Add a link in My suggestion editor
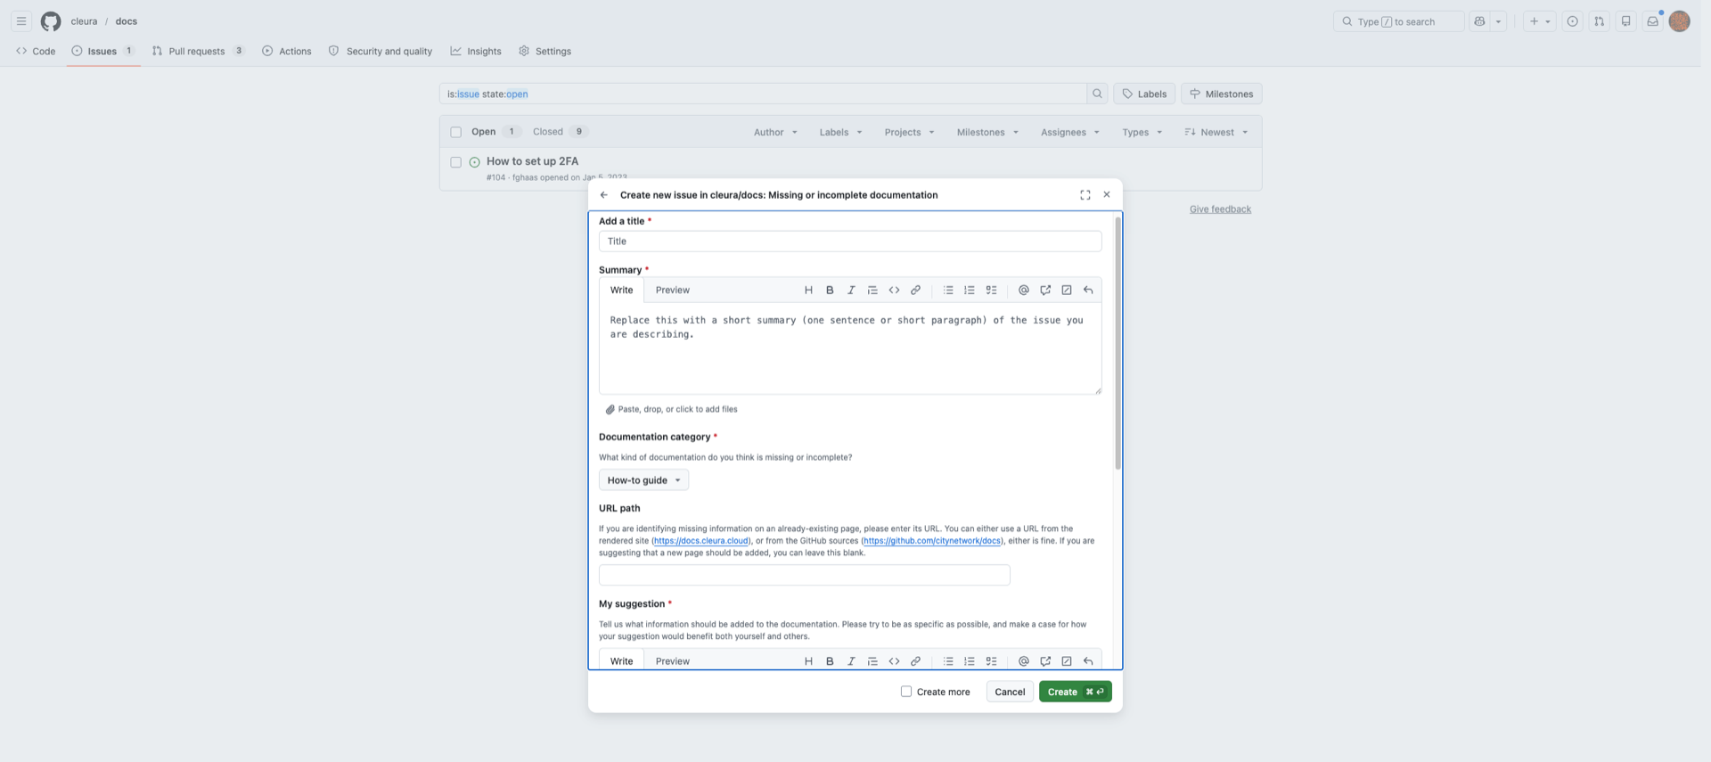The image size is (1711, 762). [x=915, y=661]
